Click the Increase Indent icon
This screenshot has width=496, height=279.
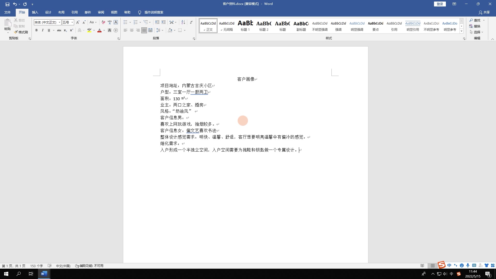point(164,22)
